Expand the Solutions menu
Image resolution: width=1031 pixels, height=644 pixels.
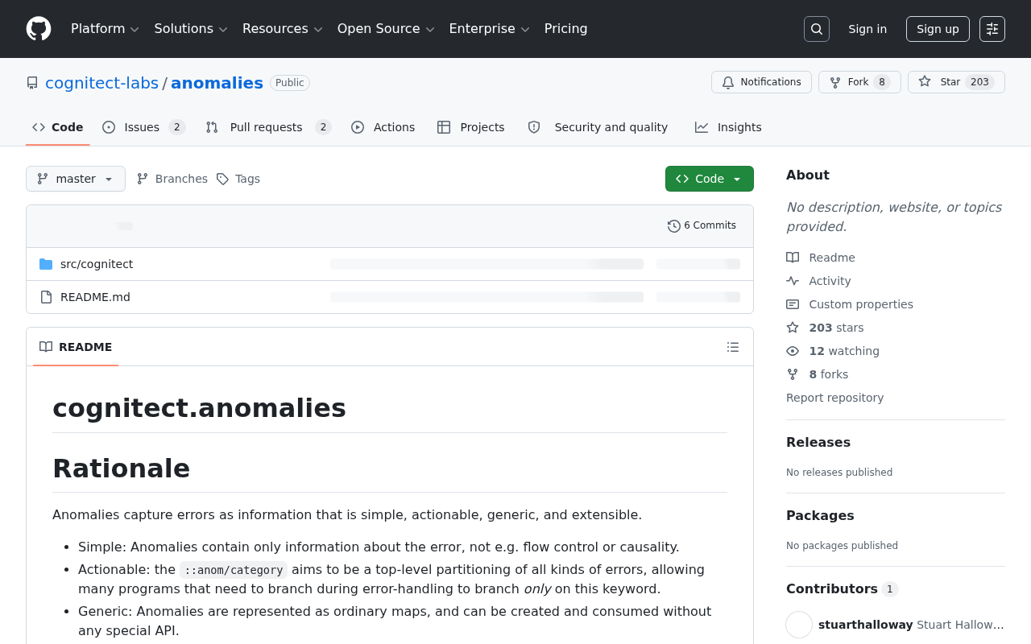[x=191, y=29]
